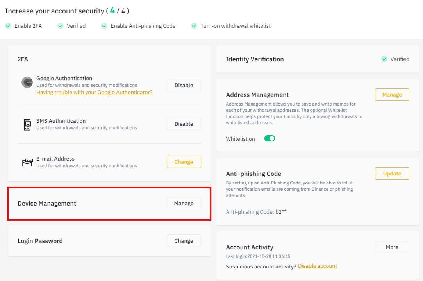Click the dotted-underlined Whitelist on label
The width and height of the screenshot is (423, 281).
point(240,139)
